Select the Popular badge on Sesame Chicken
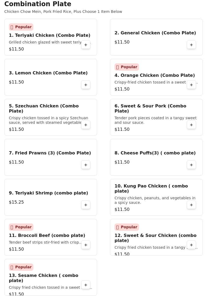 [21, 267]
